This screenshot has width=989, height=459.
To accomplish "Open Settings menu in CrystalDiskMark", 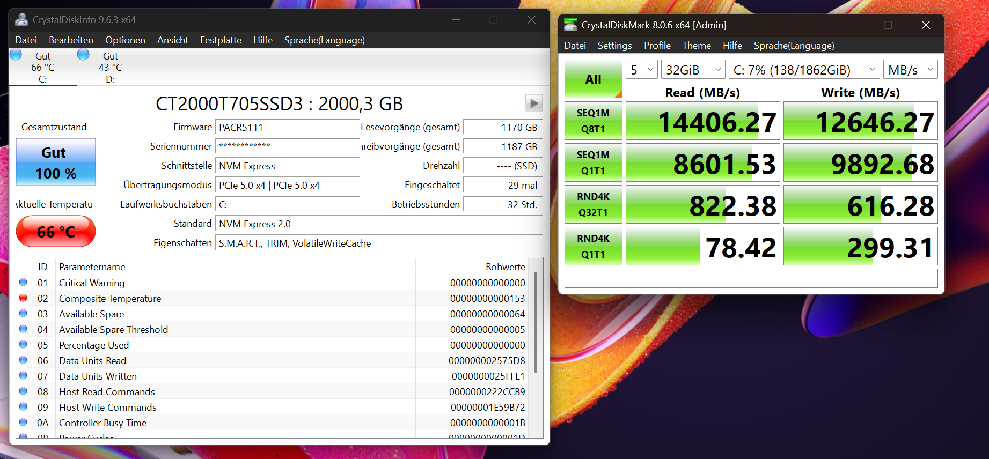I will 615,46.
